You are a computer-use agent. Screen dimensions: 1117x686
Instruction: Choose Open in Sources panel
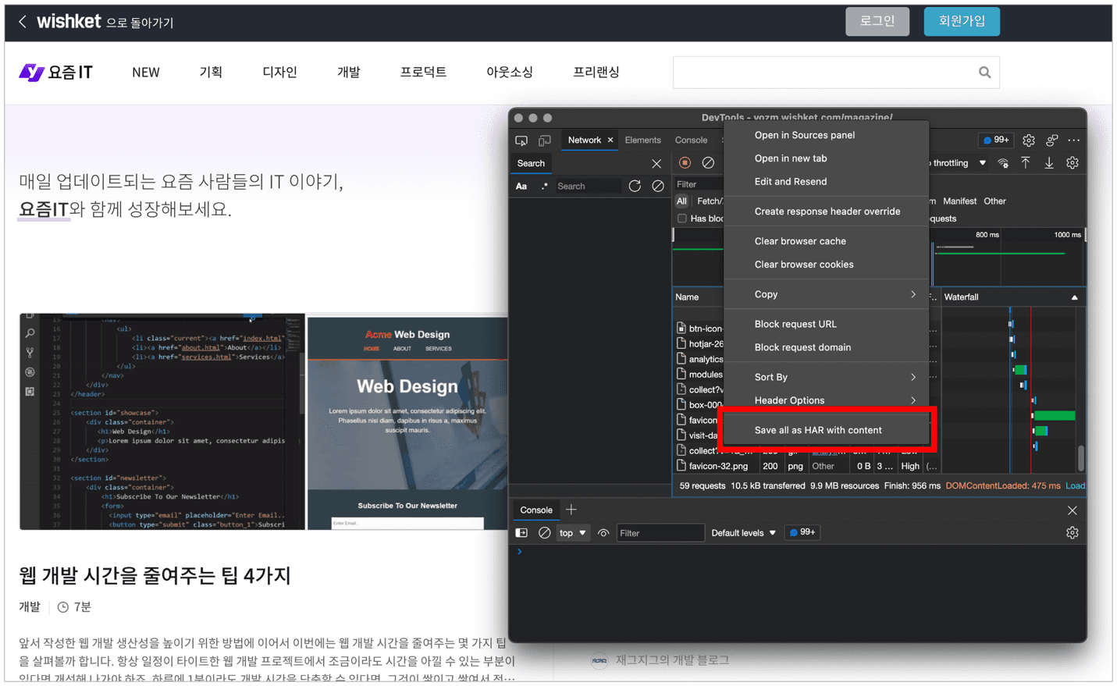pyautogui.click(x=827, y=135)
